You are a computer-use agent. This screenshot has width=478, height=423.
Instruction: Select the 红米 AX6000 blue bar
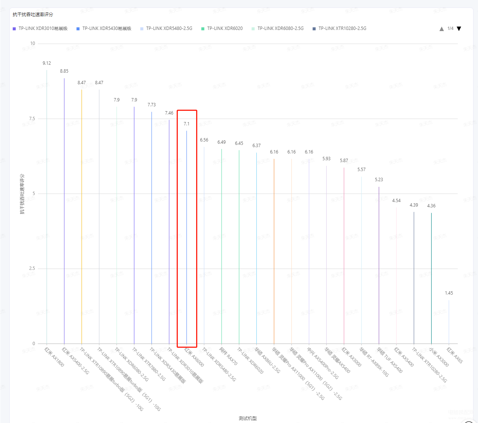click(186, 237)
